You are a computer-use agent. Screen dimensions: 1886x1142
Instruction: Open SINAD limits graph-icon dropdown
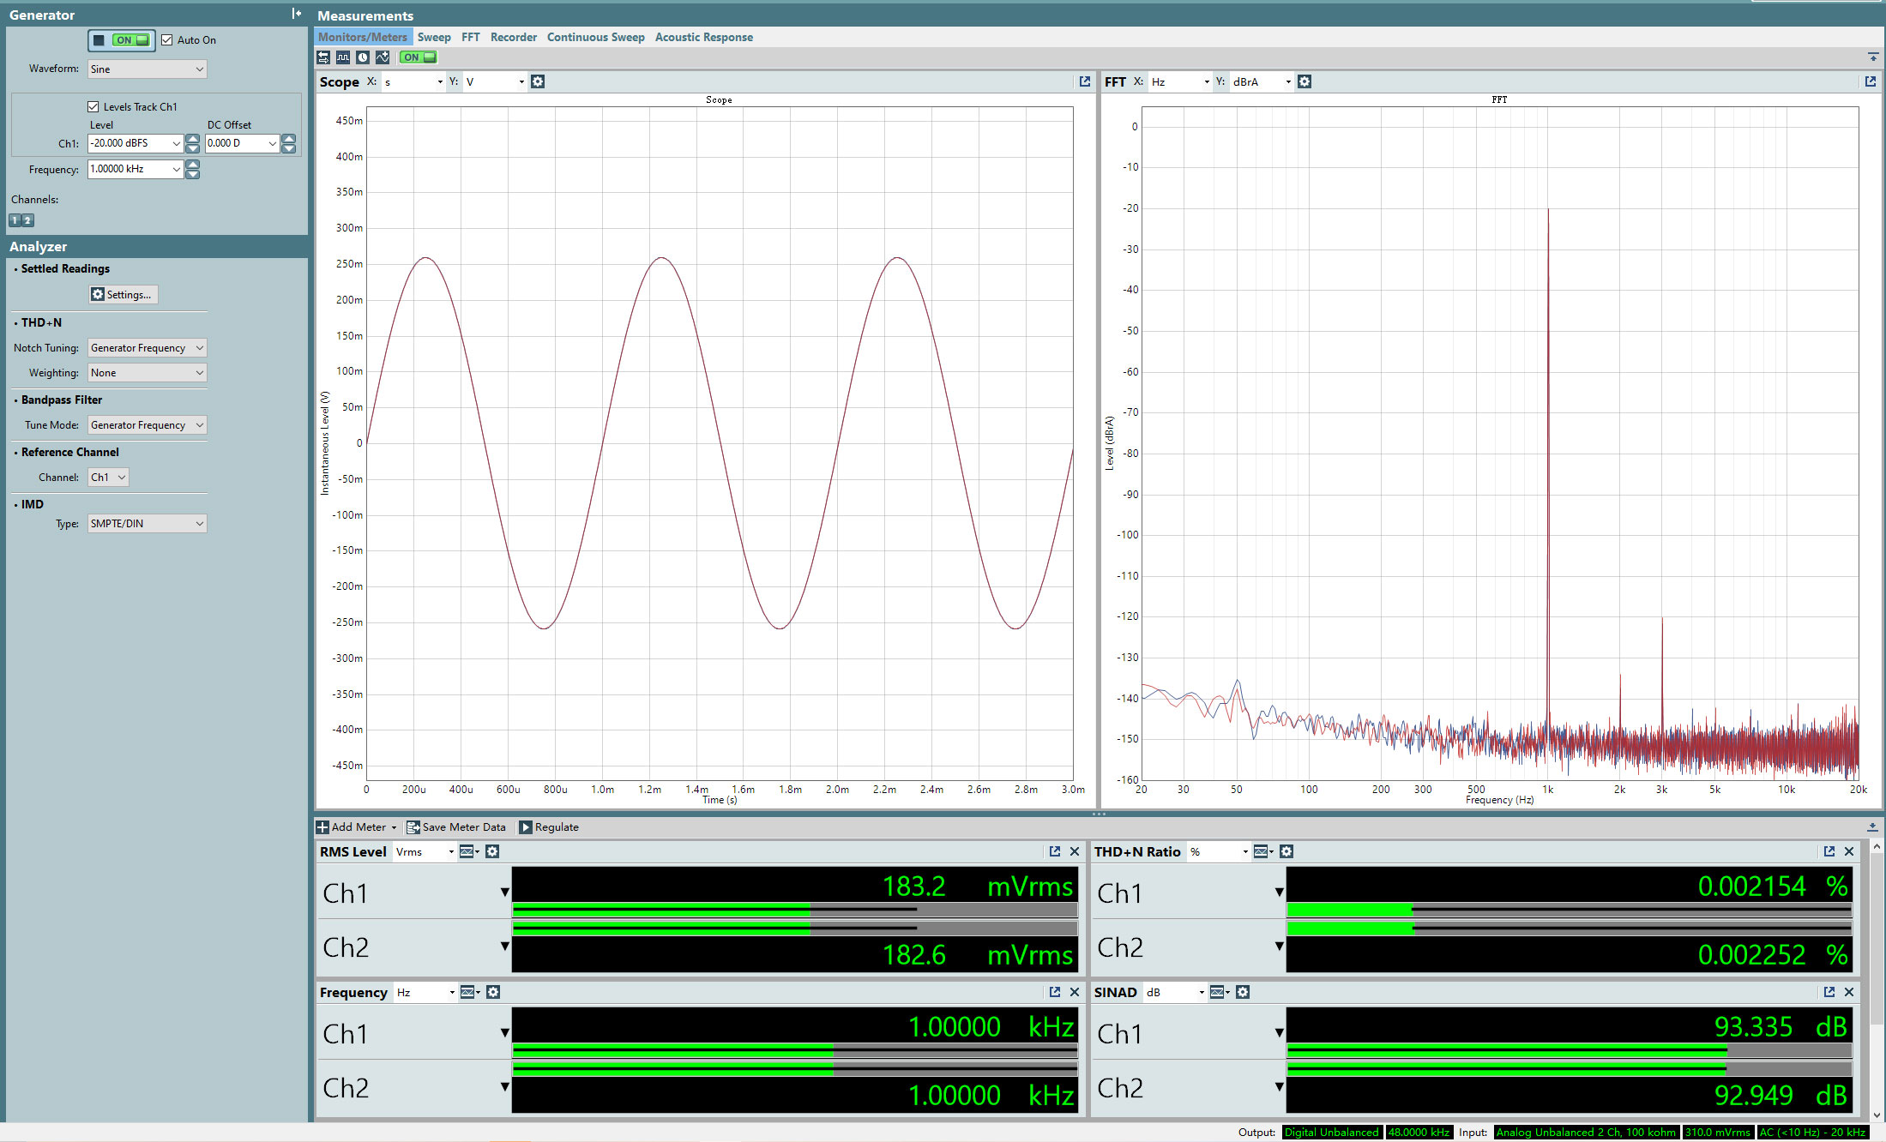coord(1220,992)
